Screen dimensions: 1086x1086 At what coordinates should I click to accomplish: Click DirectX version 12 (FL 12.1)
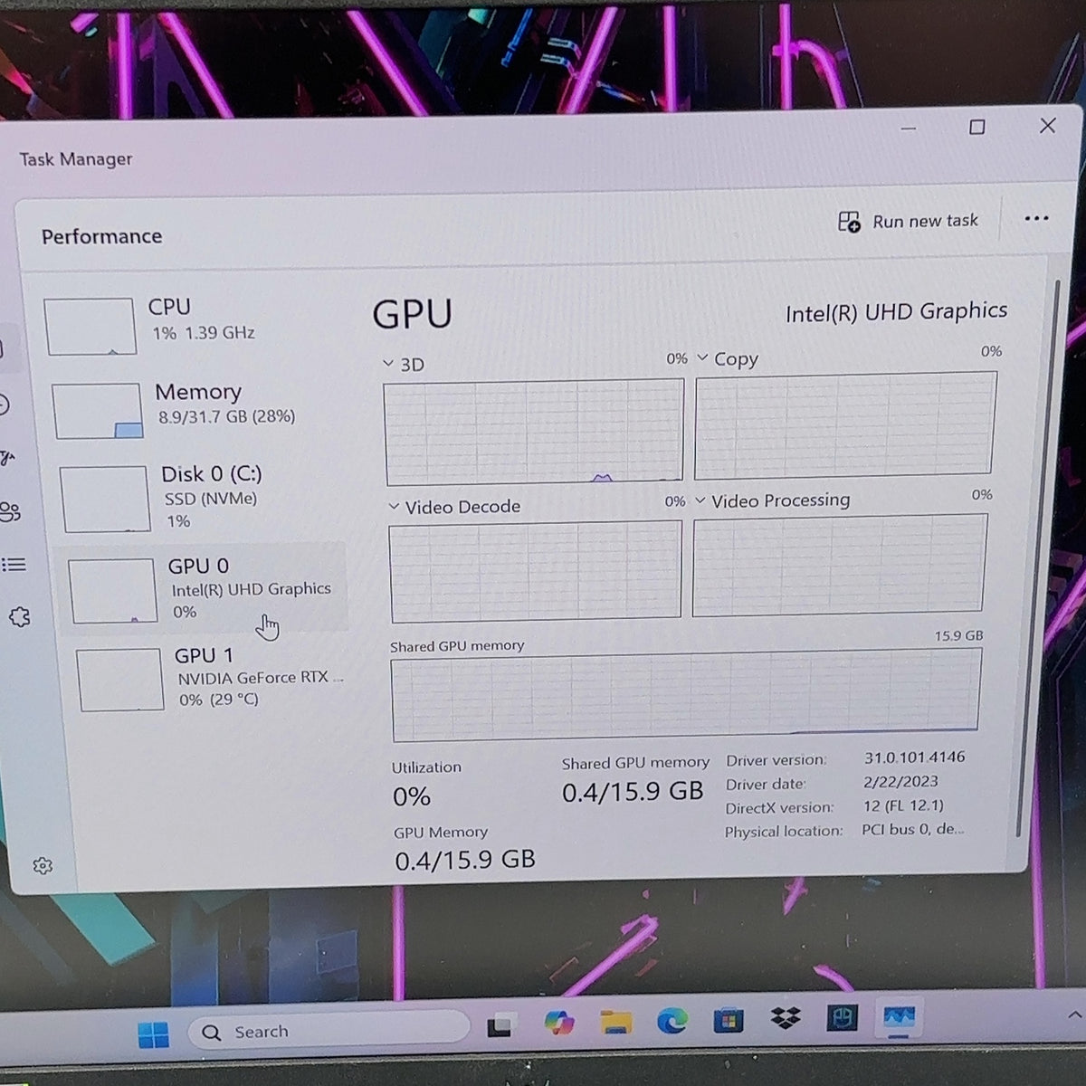tap(902, 805)
